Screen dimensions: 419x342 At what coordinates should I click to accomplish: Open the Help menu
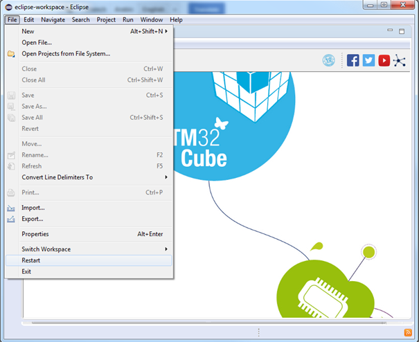coord(176,20)
